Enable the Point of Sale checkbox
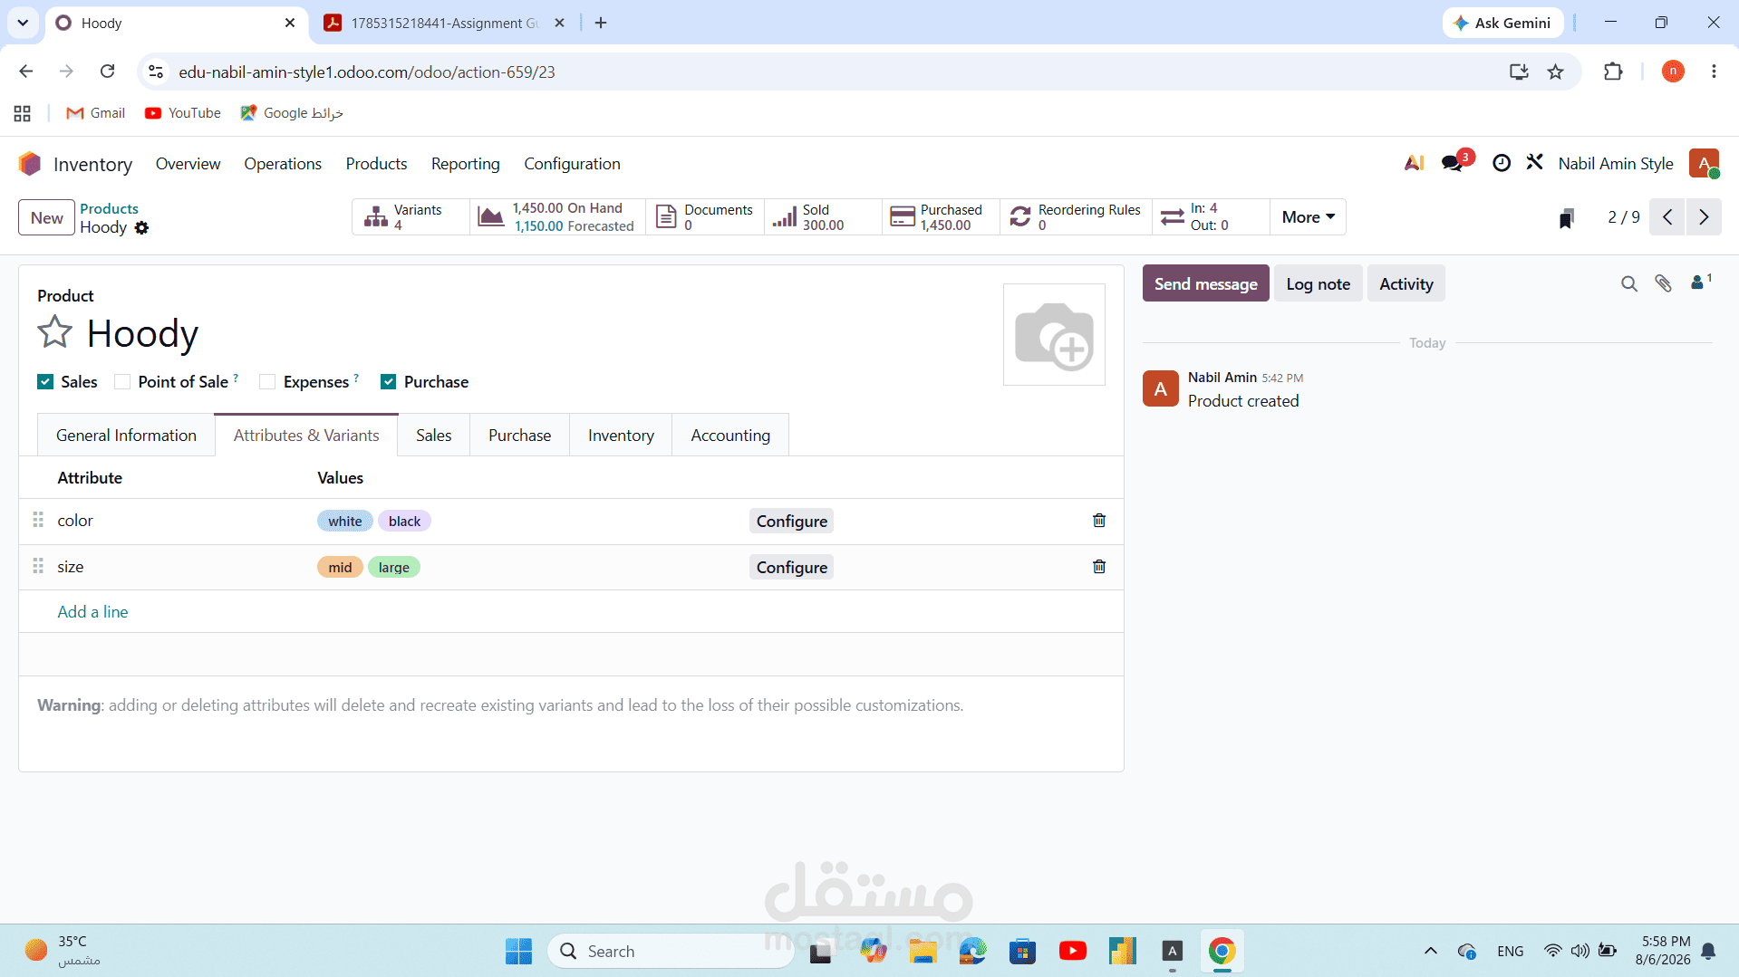This screenshot has width=1739, height=977. point(122,382)
